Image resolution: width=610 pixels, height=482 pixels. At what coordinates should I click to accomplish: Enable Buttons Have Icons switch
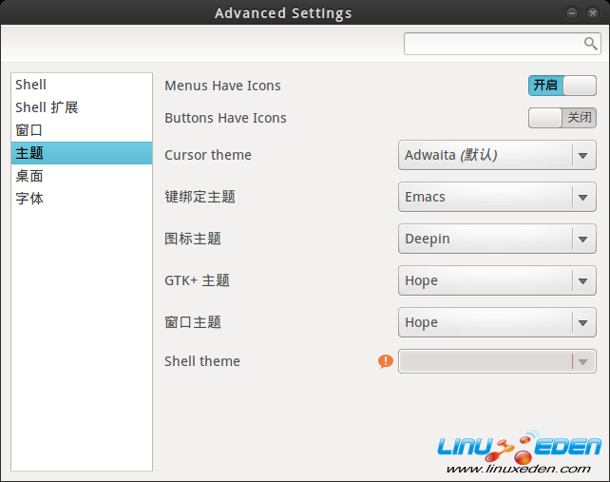pos(562,118)
